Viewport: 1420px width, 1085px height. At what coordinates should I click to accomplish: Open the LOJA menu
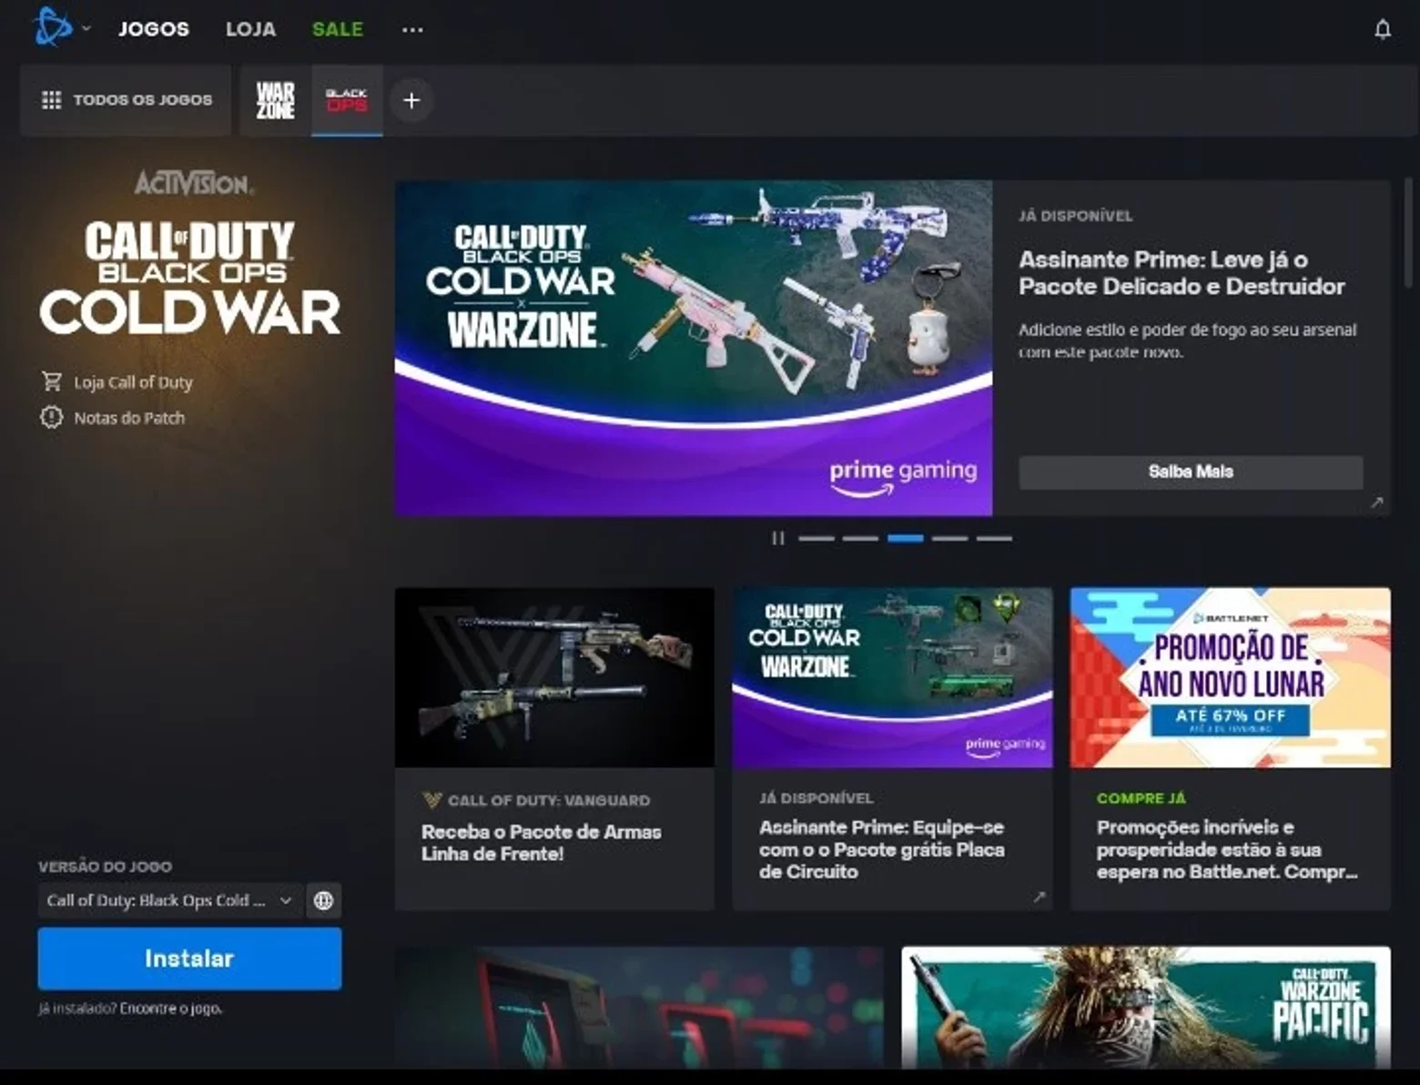[250, 29]
